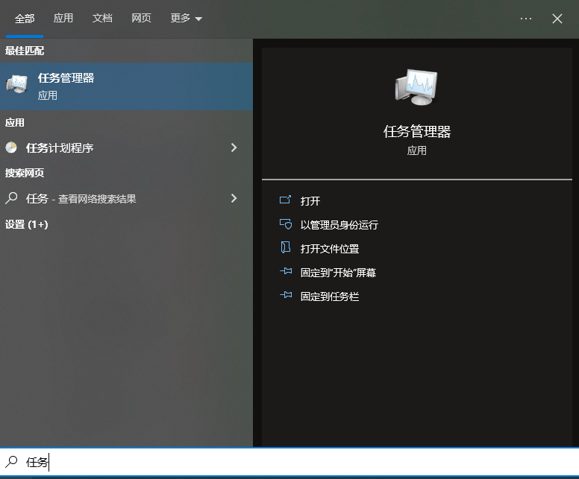The width and height of the screenshot is (579, 479).
Task: Expand the web search result chevron
Action: (234, 198)
